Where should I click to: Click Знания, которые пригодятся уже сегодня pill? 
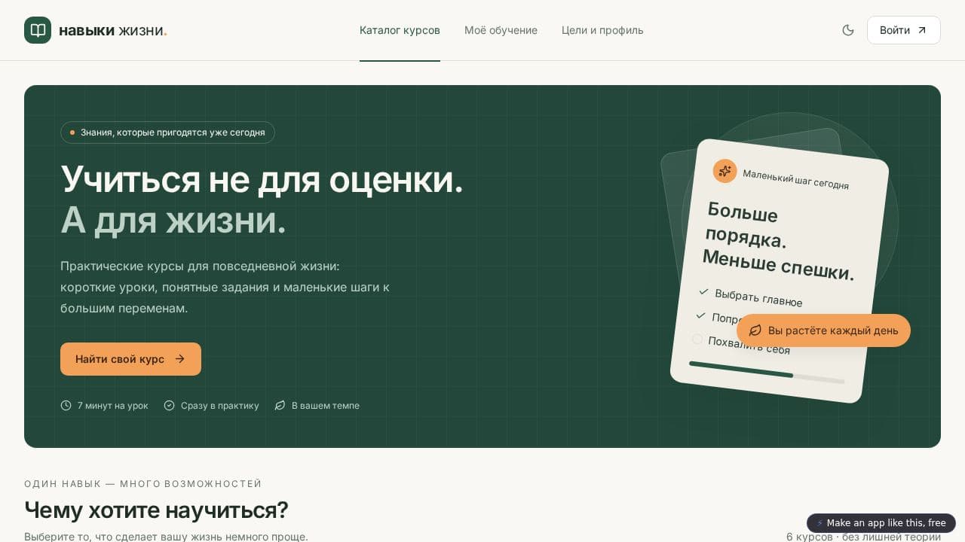(x=167, y=132)
